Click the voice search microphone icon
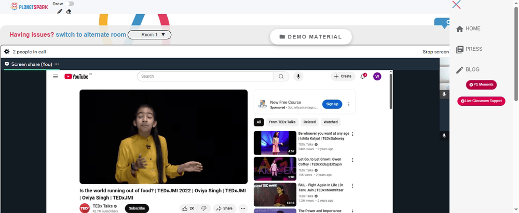The width and height of the screenshot is (519, 213). click(x=298, y=76)
